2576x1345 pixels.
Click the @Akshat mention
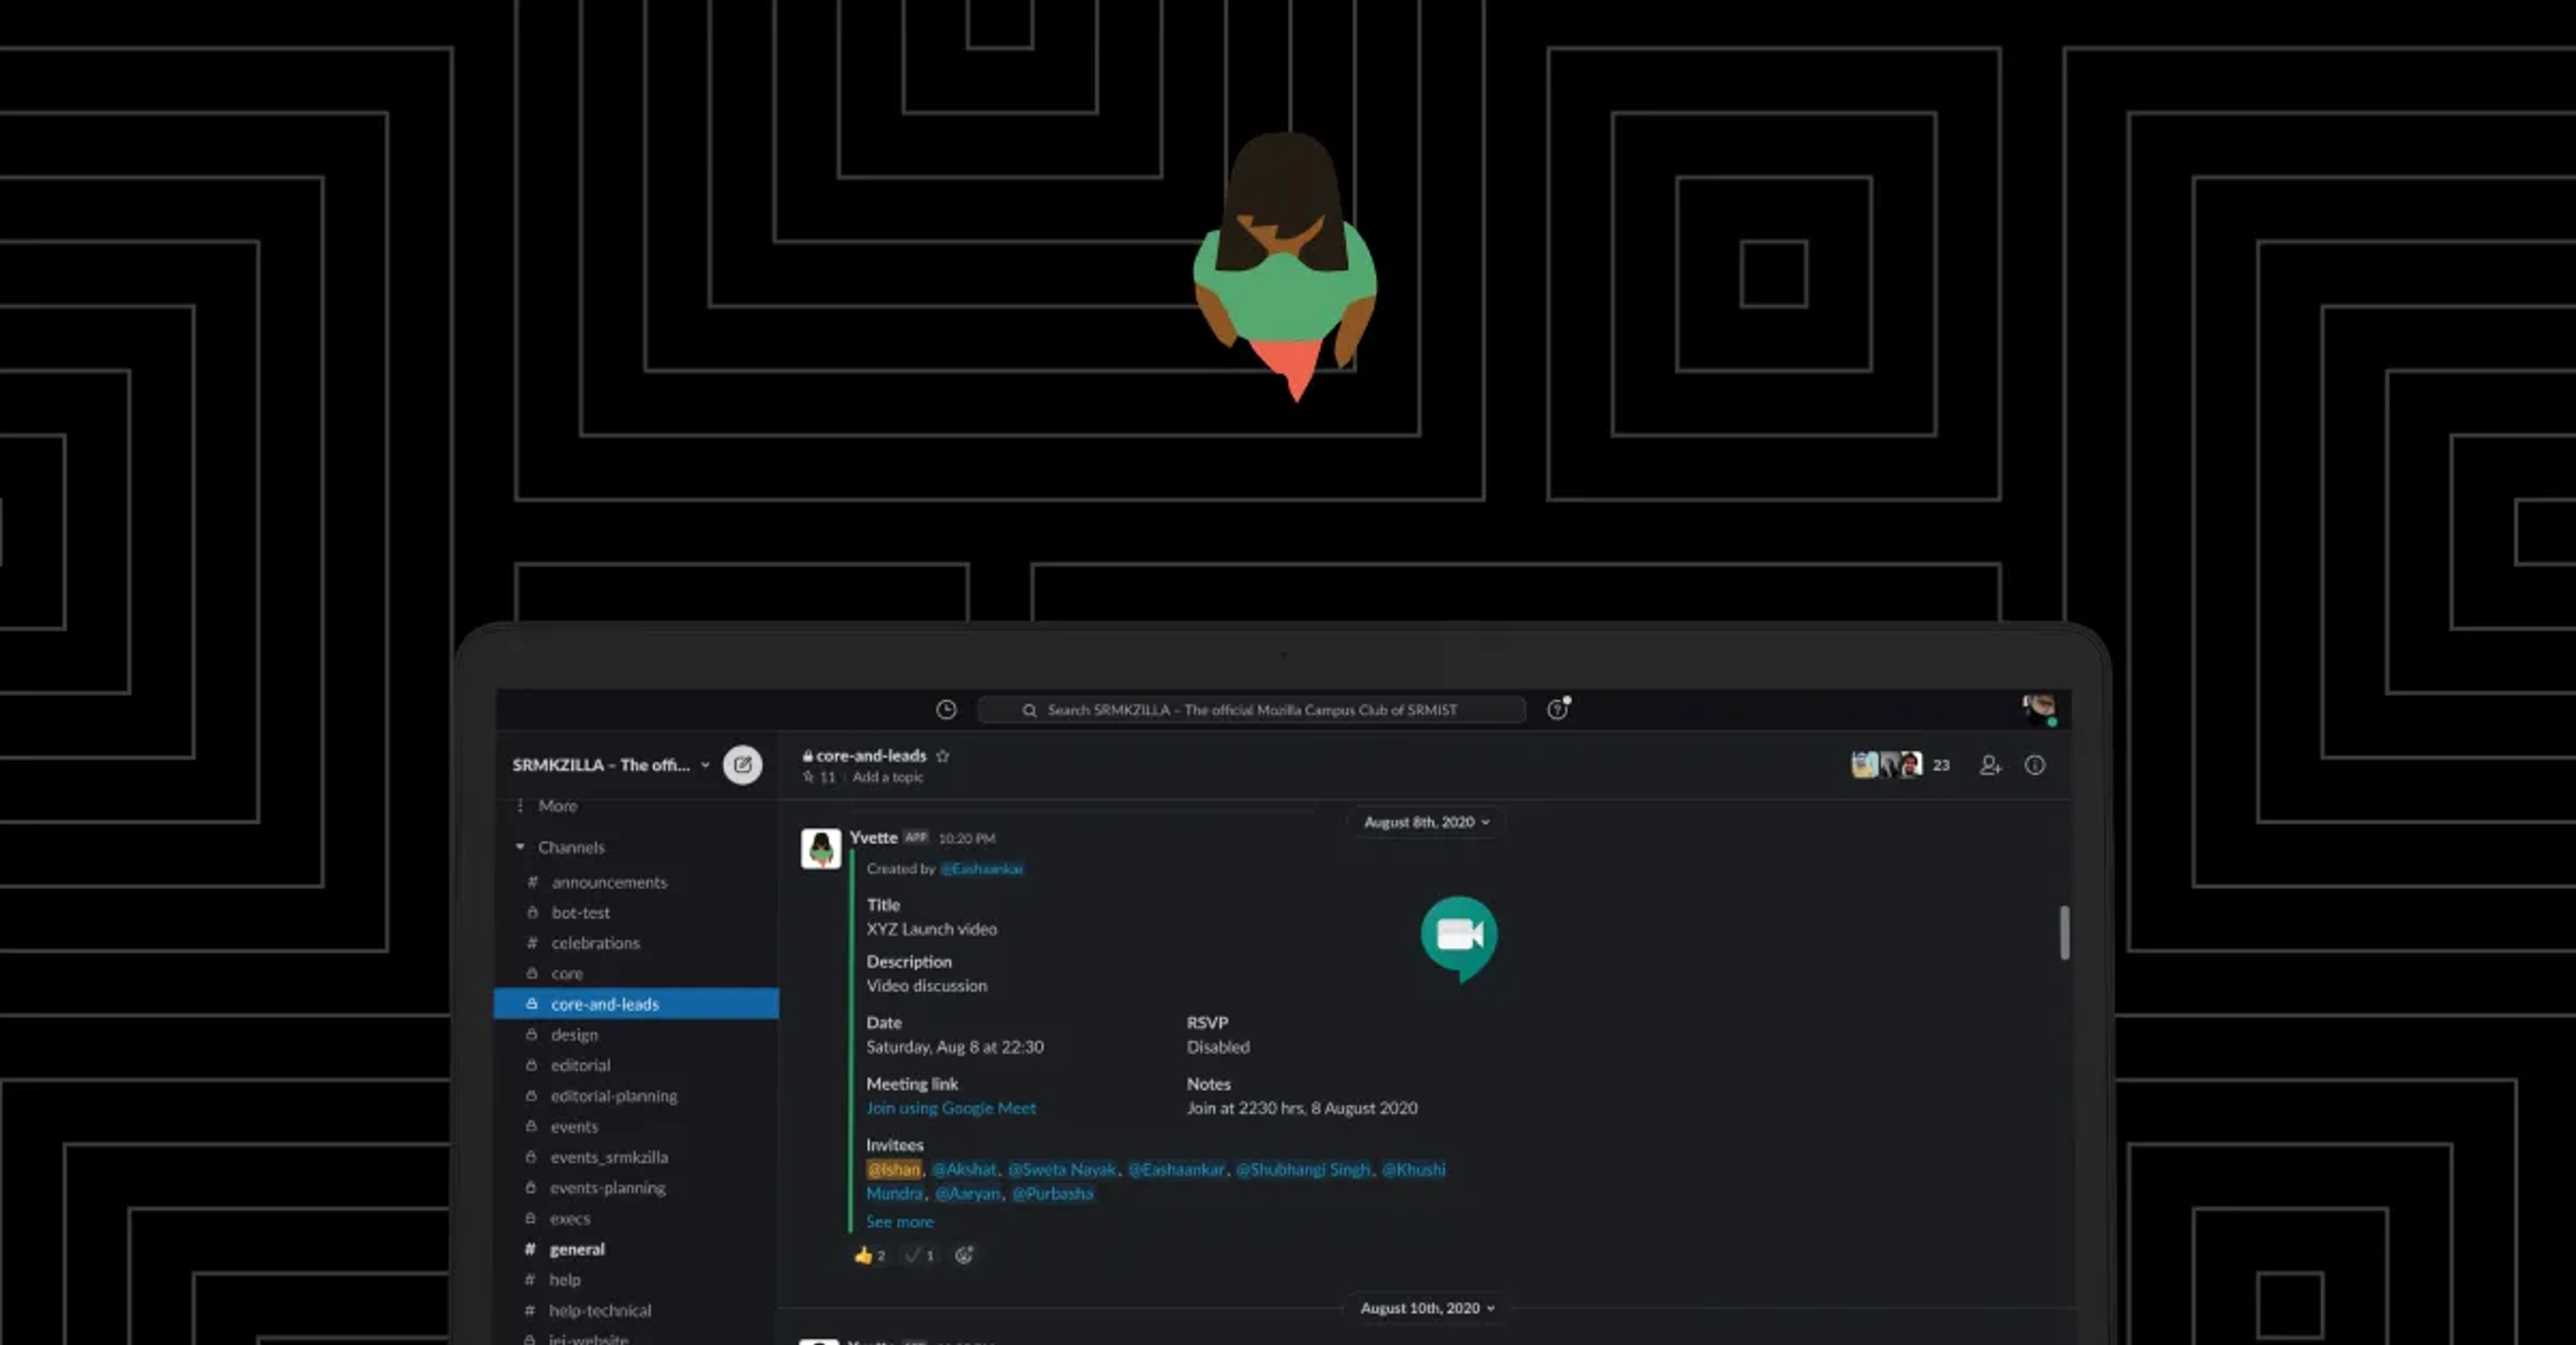[x=964, y=1169]
